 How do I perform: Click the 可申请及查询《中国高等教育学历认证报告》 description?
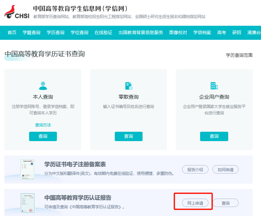84,207
